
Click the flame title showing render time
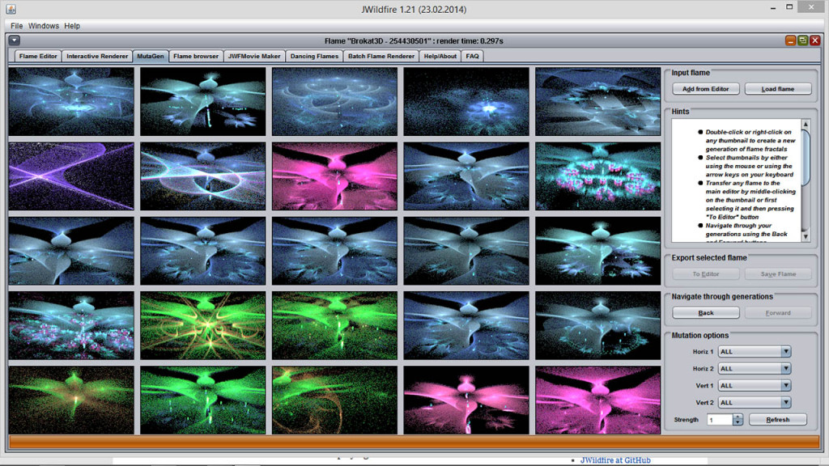tap(414, 40)
